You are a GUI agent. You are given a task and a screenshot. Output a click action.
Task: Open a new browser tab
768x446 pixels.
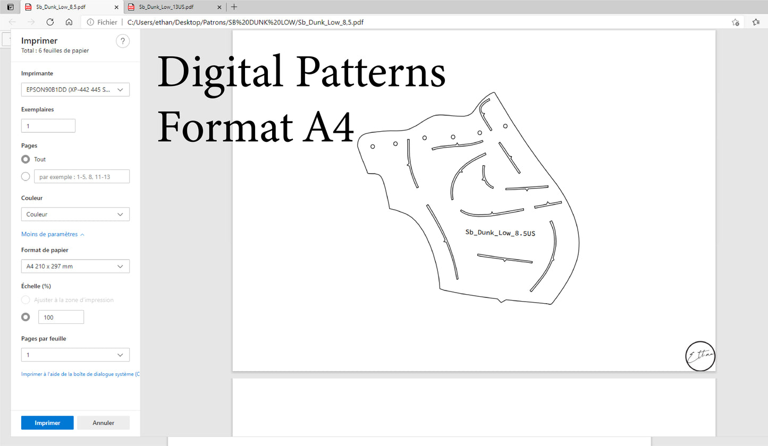(x=234, y=7)
